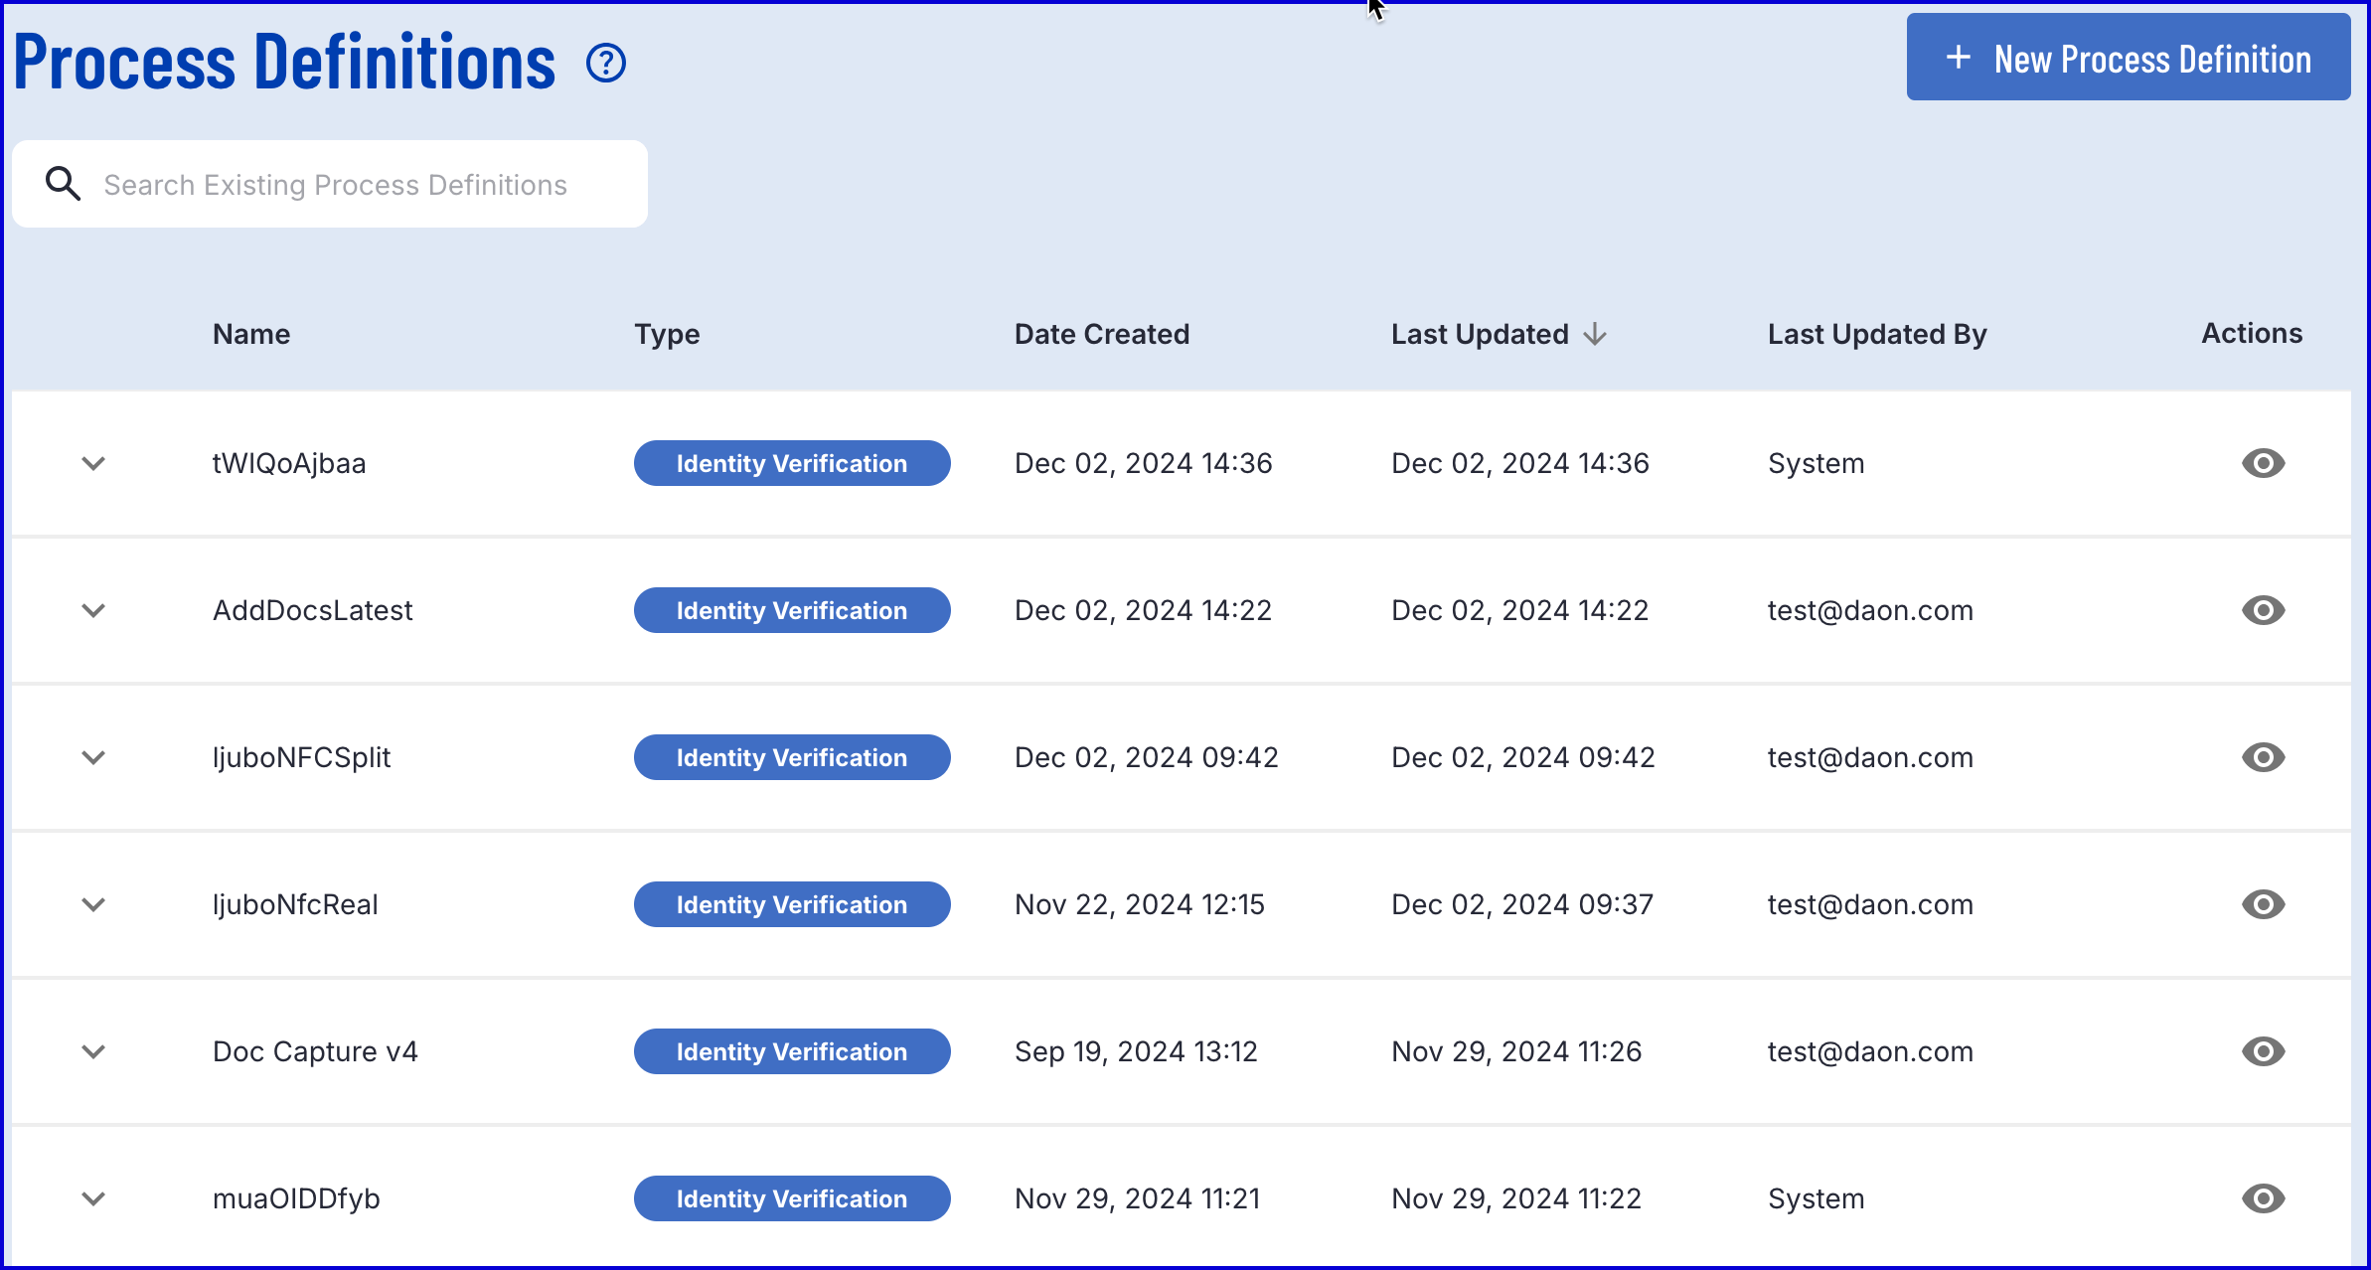Select the ljuboNfcReal name cell

[x=295, y=904]
